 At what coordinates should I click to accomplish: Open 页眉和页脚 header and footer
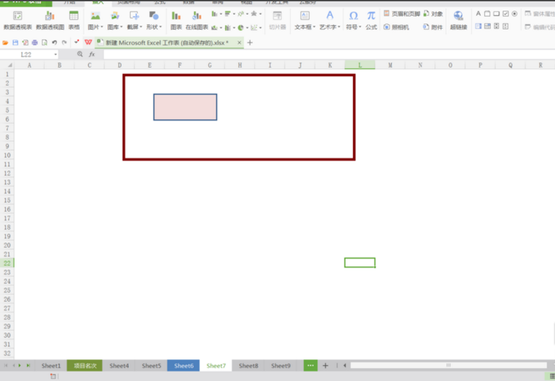pos(401,14)
